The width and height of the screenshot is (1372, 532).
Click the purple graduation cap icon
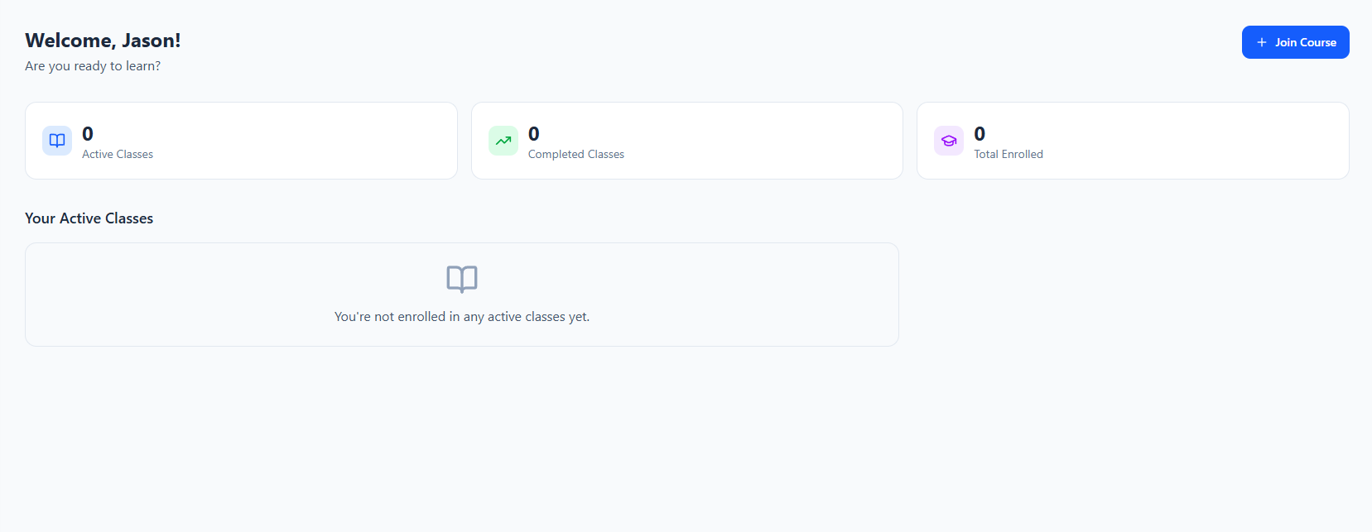pos(949,141)
